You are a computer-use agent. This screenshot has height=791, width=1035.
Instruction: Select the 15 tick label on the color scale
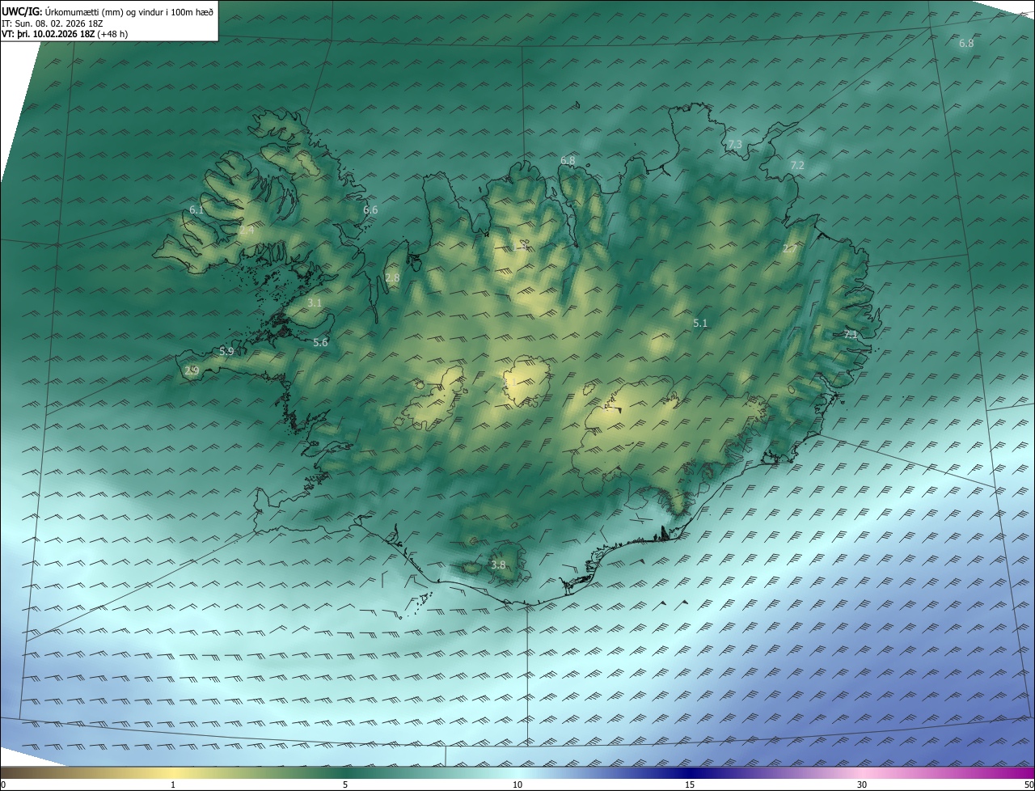690,785
